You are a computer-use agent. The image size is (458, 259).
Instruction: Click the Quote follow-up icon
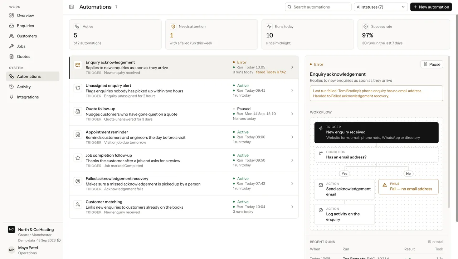click(x=78, y=111)
